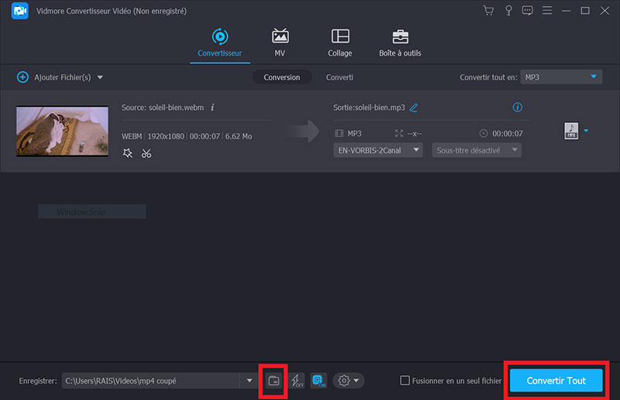620x400 pixels.
Task: Click the blue output info icon
Action: coord(517,107)
